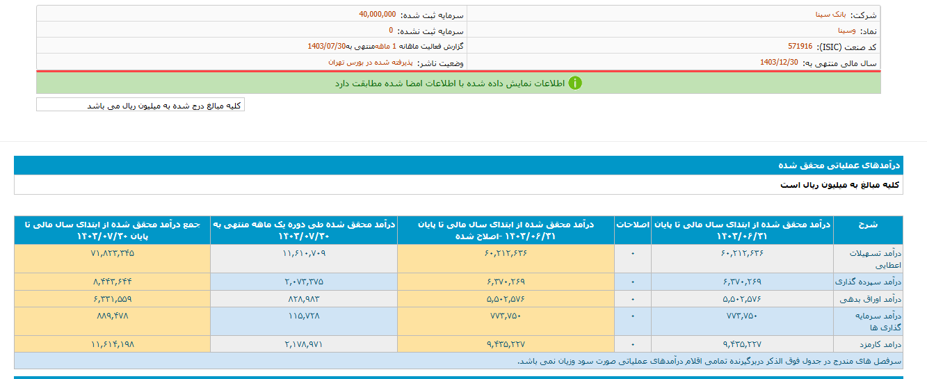Click the table footnote about سود وزیان items
Screen dimensions: 927x379
[x=709, y=361]
